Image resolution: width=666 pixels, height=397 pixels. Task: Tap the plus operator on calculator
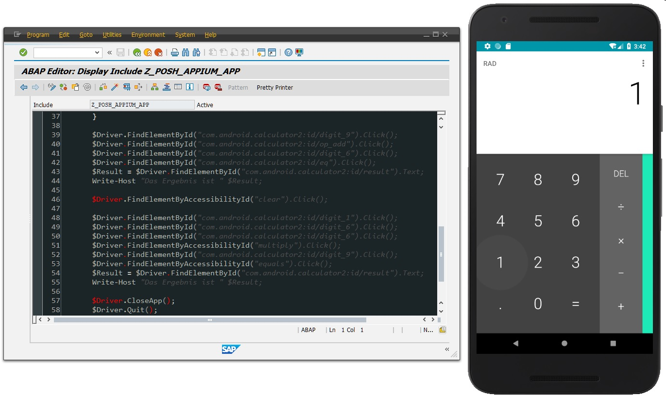tap(621, 306)
